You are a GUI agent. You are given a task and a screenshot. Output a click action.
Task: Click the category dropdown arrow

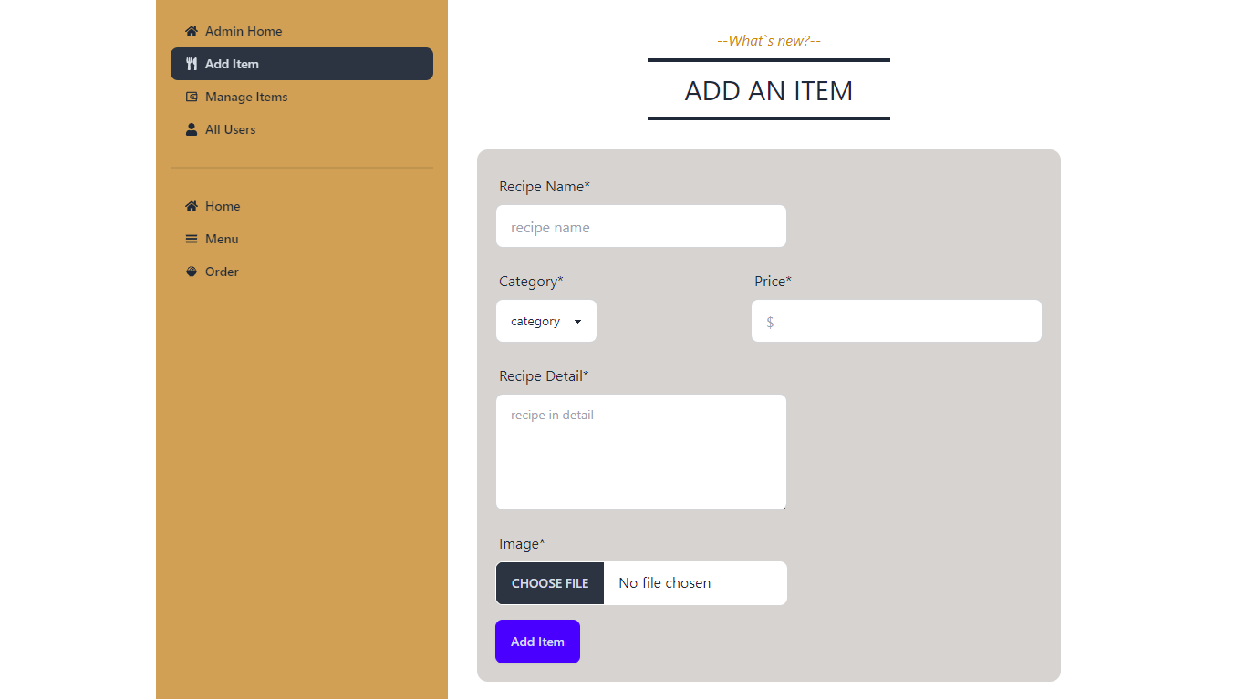577,322
